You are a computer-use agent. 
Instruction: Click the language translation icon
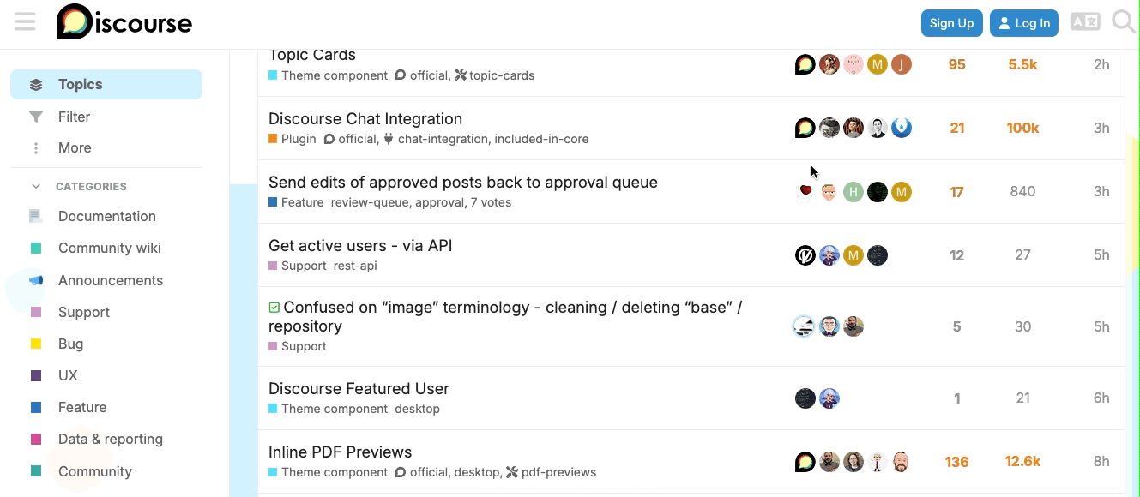coord(1085,22)
